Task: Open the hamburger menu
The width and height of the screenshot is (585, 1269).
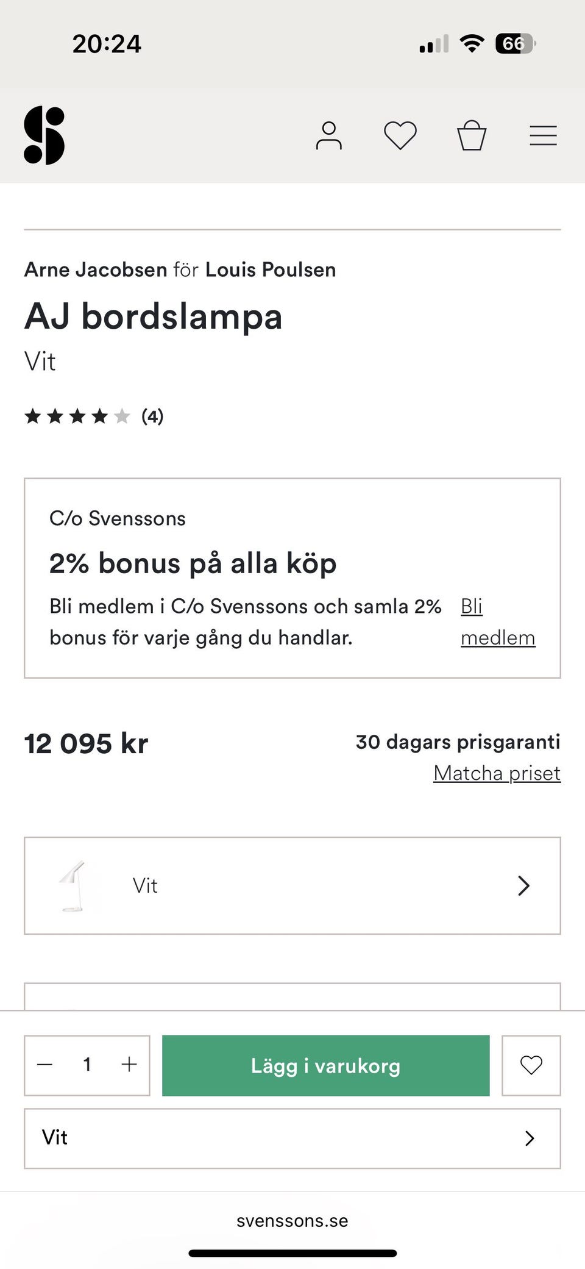Action: pyautogui.click(x=543, y=135)
